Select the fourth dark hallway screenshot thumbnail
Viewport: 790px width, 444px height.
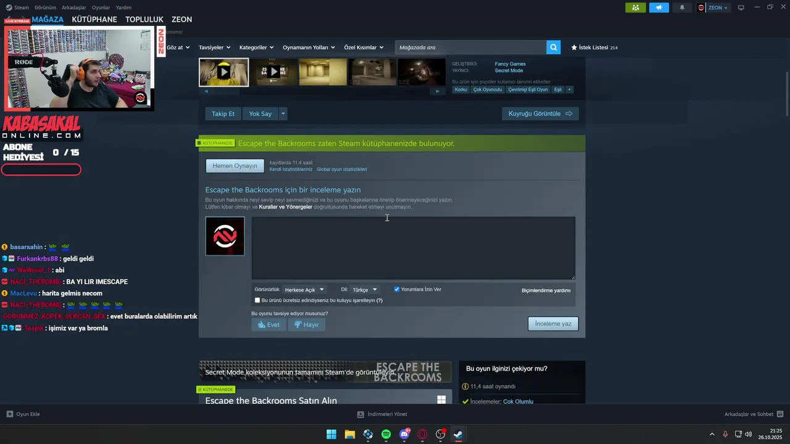372,72
